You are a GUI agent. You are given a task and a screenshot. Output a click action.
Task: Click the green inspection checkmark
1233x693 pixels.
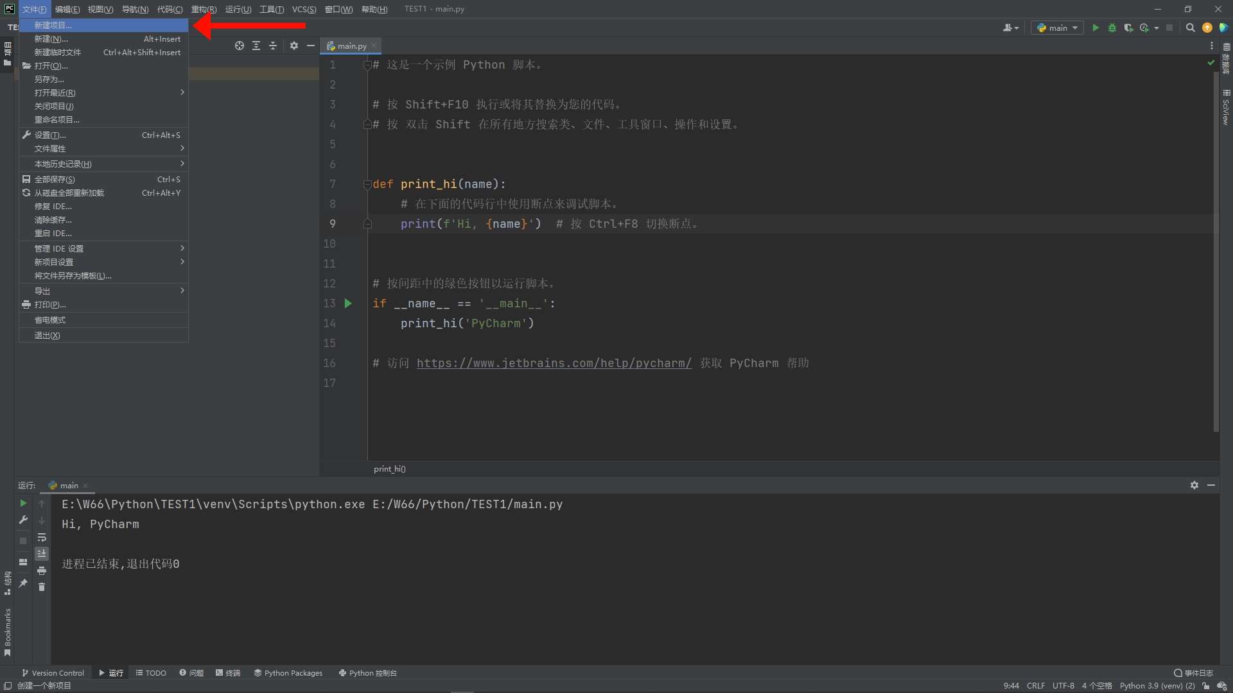pyautogui.click(x=1211, y=63)
